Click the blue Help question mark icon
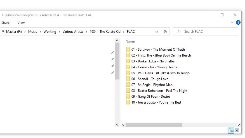Screen dimensions: 245x138 pyautogui.click(x=238, y=22)
